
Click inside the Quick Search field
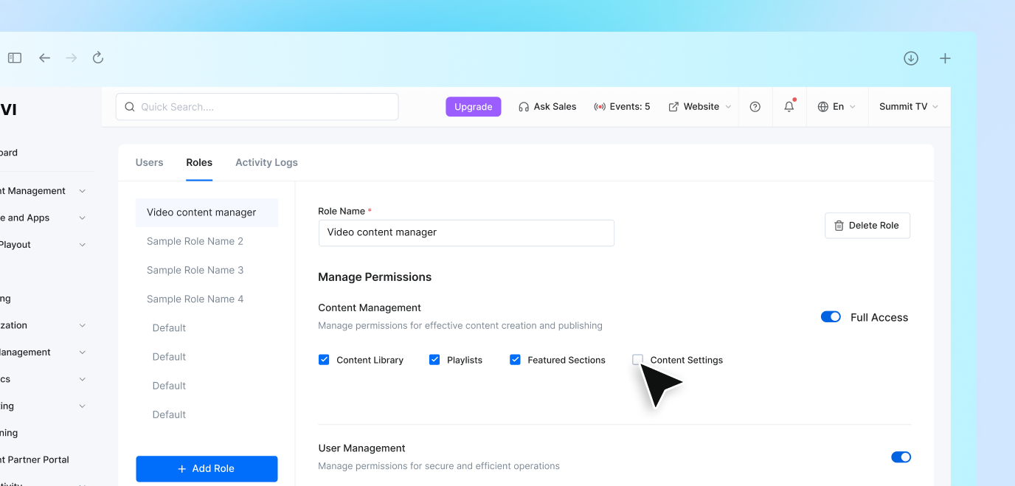click(257, 106)
